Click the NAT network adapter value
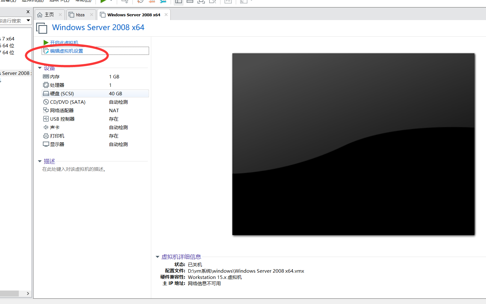Image resolution: width=486 pixels, height=304 pixels. (114, 110)
